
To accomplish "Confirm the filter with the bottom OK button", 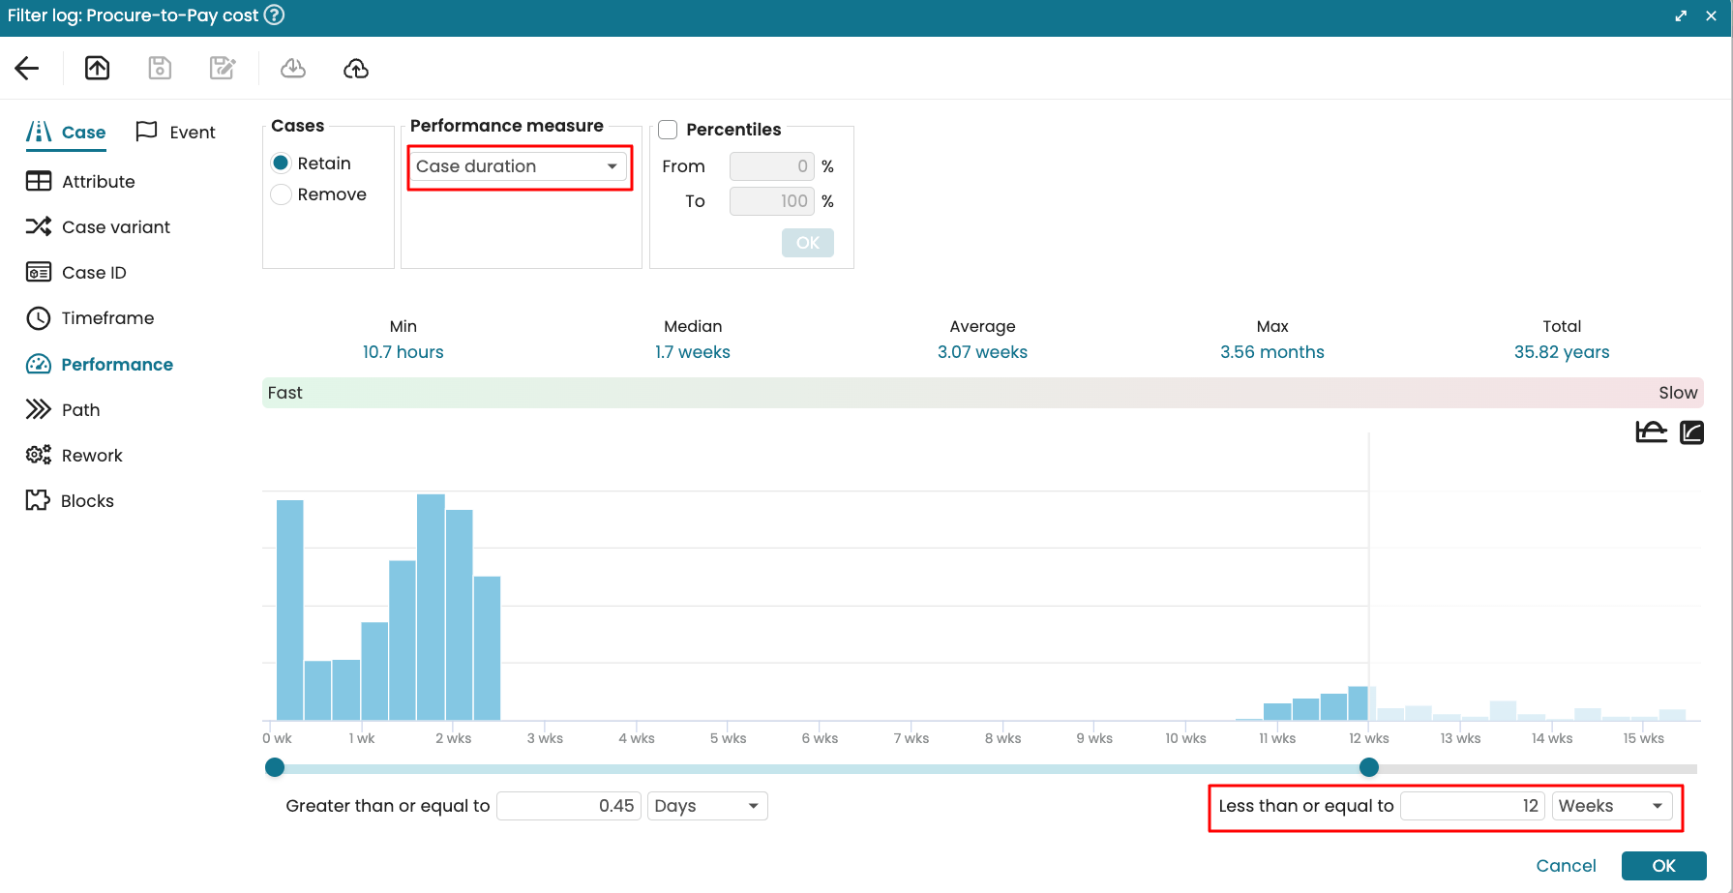I will coord(1663,866).
